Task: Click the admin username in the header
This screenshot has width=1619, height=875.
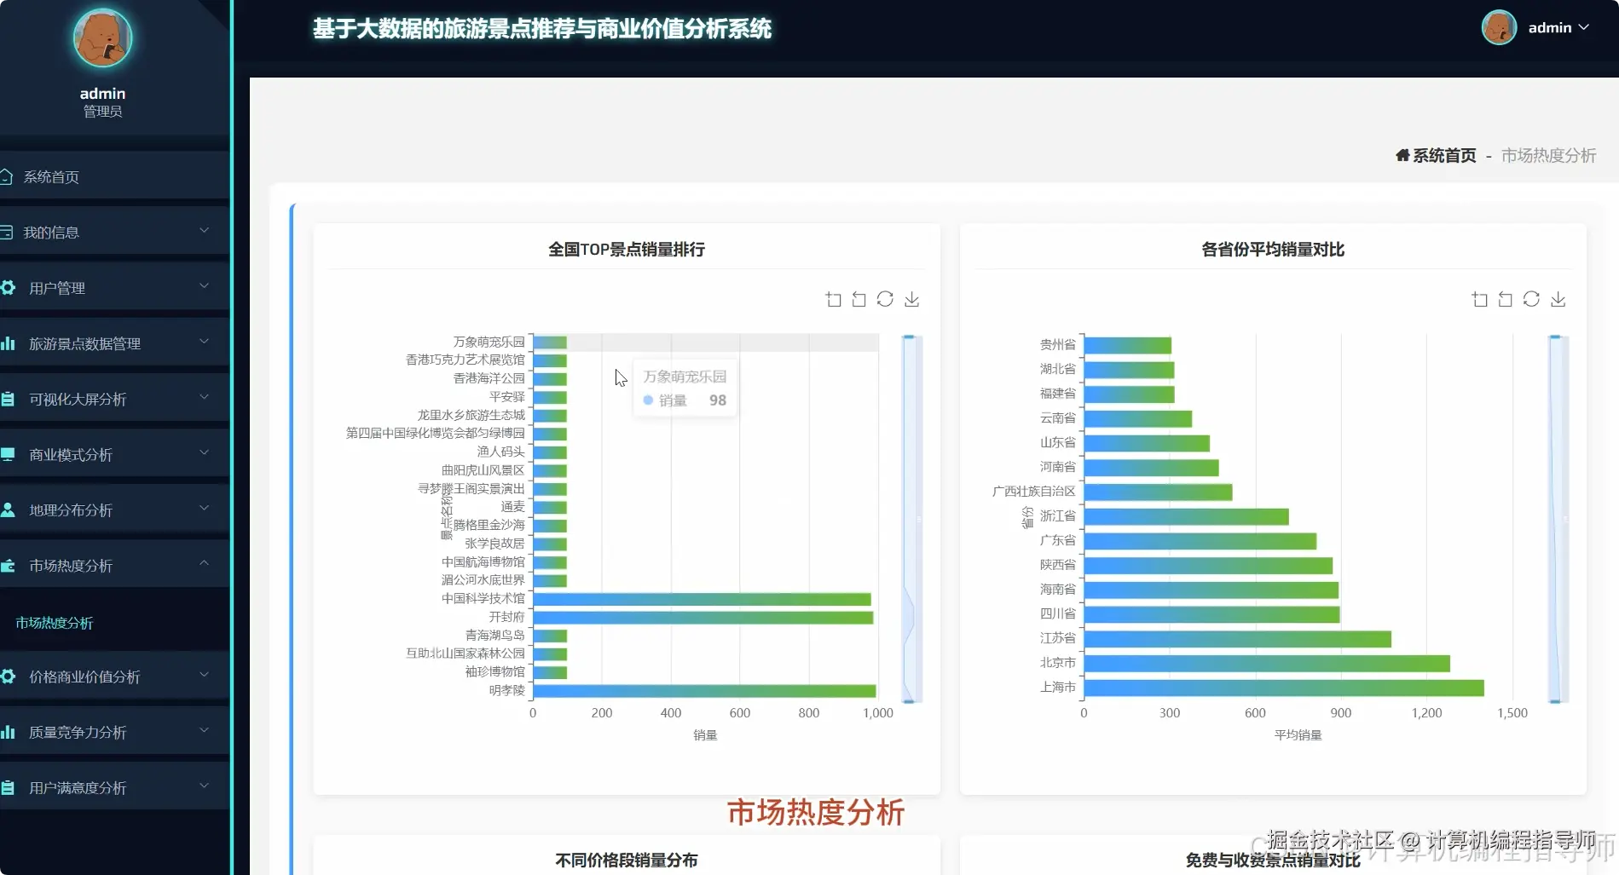Action: [1549, 27]
